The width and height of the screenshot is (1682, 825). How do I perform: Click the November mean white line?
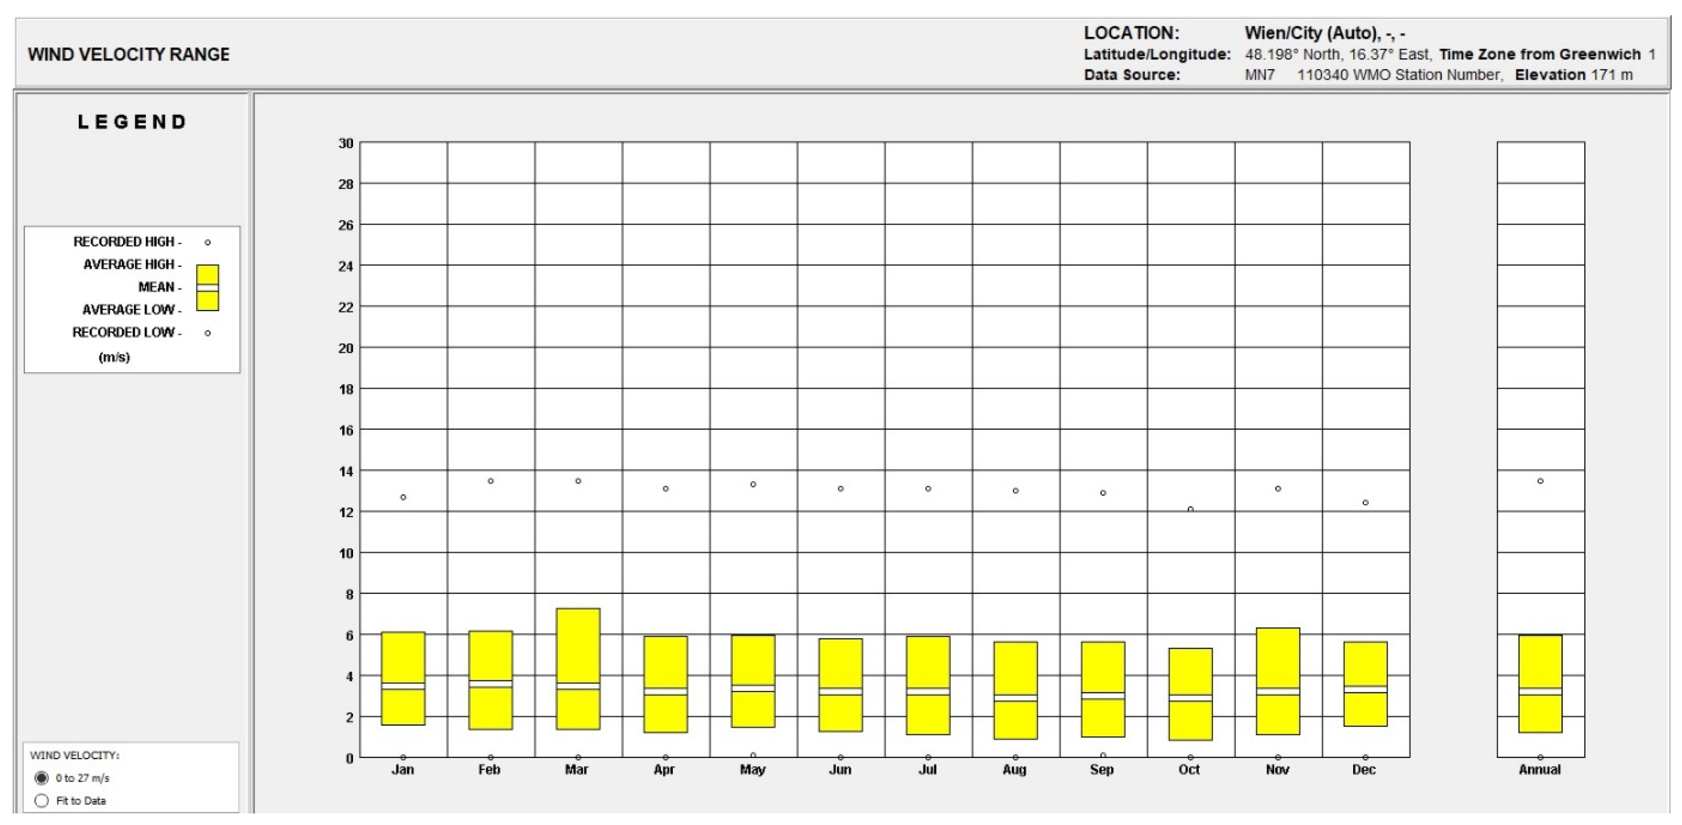(1278, 691)
